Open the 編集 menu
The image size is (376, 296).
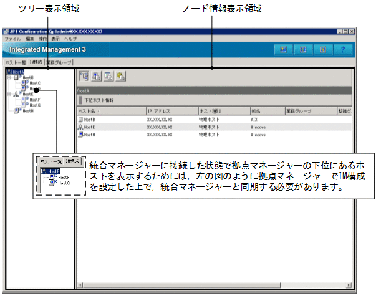[30, 39]
